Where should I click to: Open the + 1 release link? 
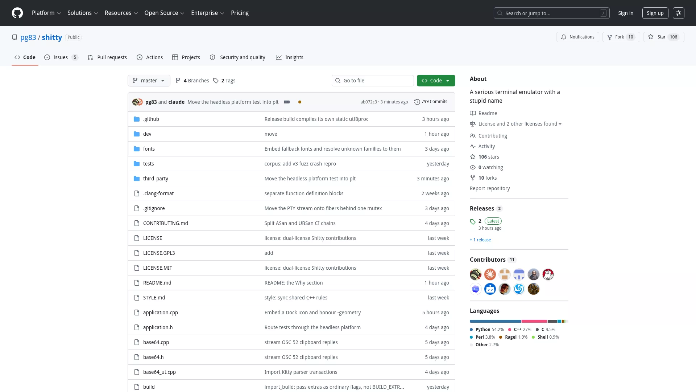point(480,240)
